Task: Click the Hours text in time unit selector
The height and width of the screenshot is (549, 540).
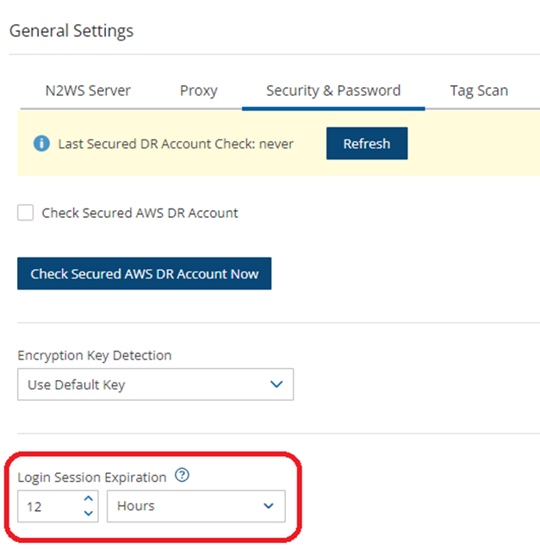Action: point(136,507)
